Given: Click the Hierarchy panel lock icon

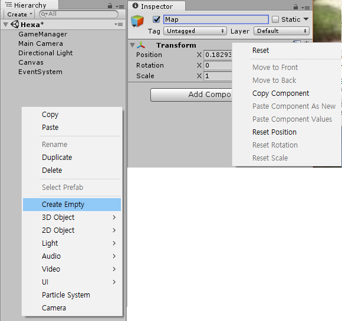Looking at the screenshot, I should pos(110,6).
